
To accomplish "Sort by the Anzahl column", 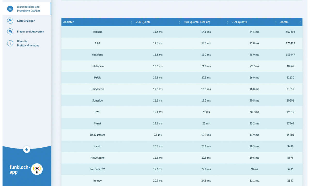I will 290,22.
